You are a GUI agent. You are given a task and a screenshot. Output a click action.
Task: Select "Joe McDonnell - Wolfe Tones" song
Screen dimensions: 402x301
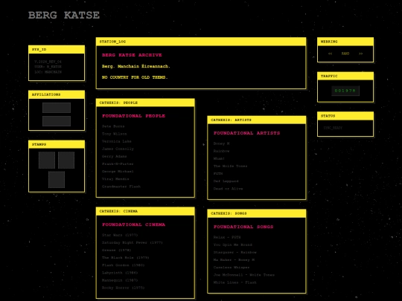coord(244,275)
